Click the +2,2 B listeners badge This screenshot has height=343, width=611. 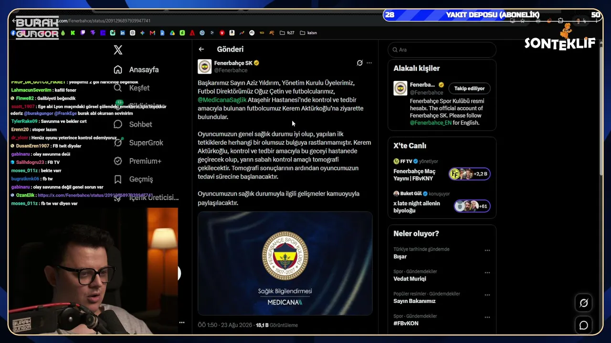(x=470, y=174)
